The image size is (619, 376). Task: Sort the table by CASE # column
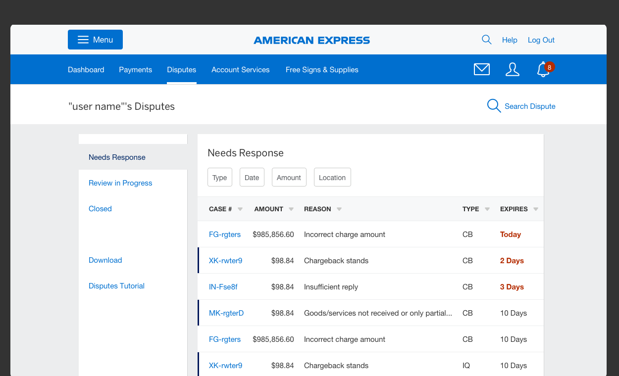[240, 209]
